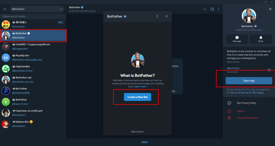
Task: Open CodeRED • Студия разработки result
Action: pos(33,47)
